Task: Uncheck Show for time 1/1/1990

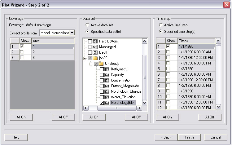Action: 168,46
